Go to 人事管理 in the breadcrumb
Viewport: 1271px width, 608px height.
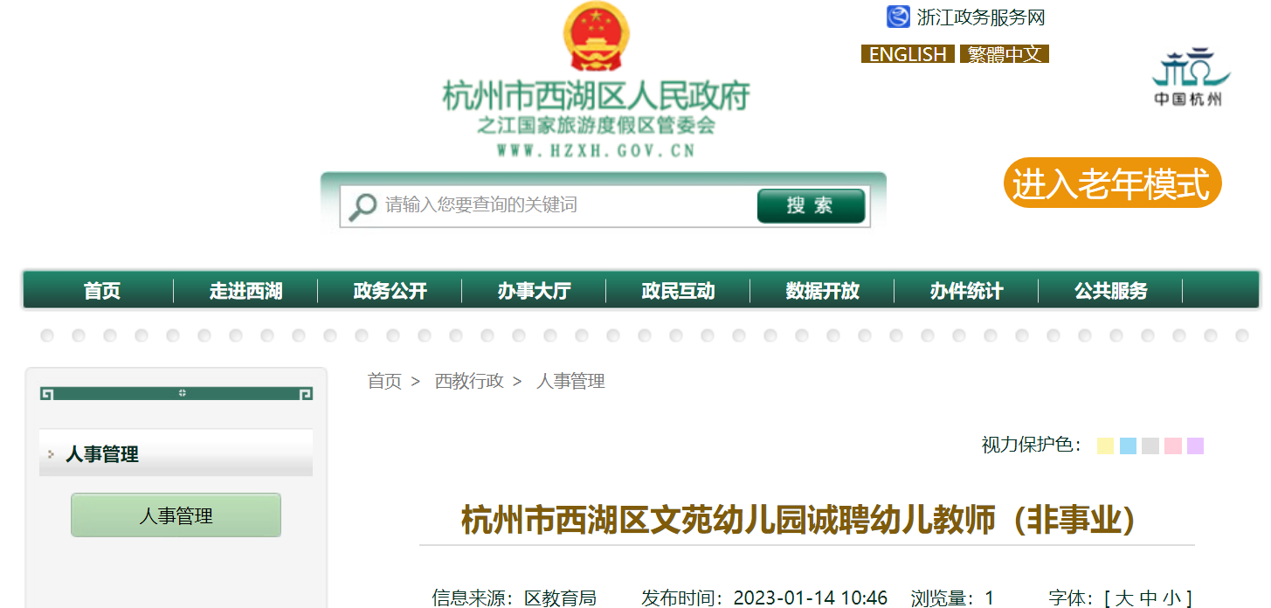(570, 381)
